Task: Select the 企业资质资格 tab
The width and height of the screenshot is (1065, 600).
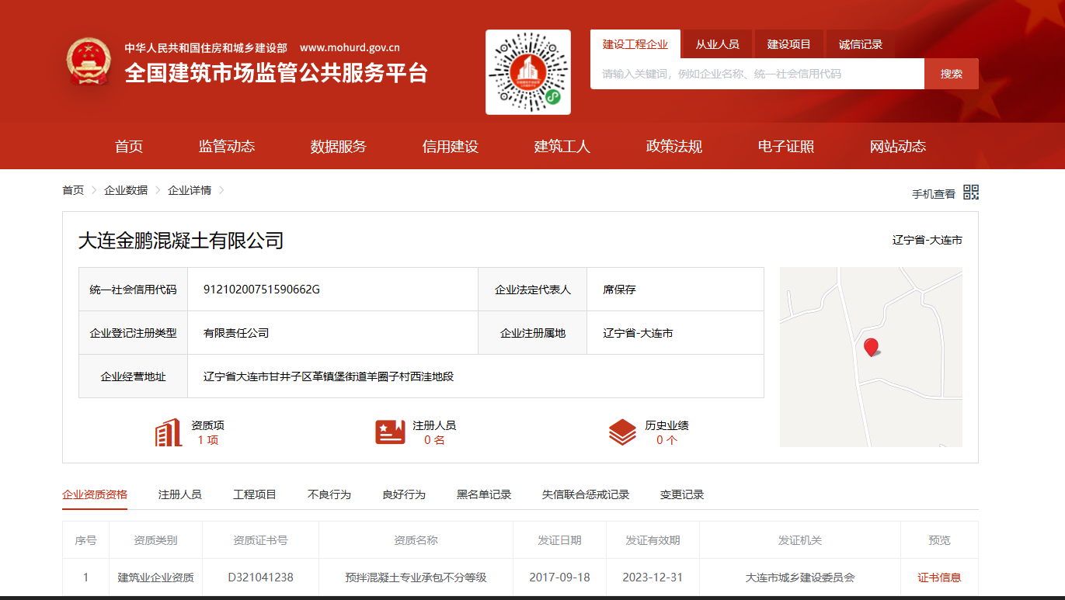Action: point(95,494)
